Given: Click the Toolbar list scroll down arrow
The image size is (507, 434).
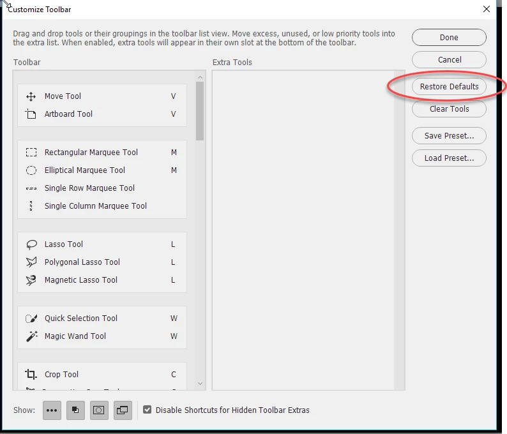Looking at the screenshot, I should tap(200, 384).
